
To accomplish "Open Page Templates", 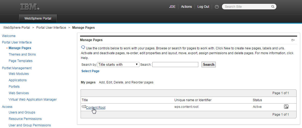I will (21, 61).
